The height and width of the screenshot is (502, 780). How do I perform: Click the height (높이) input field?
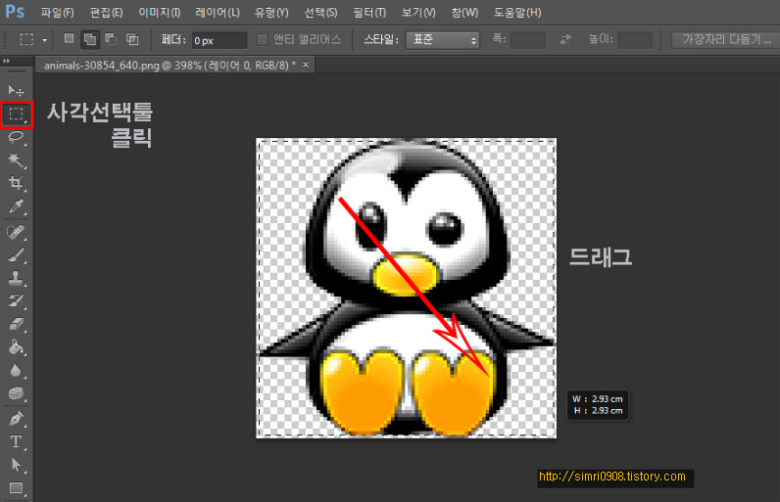[x=635, y=40]
